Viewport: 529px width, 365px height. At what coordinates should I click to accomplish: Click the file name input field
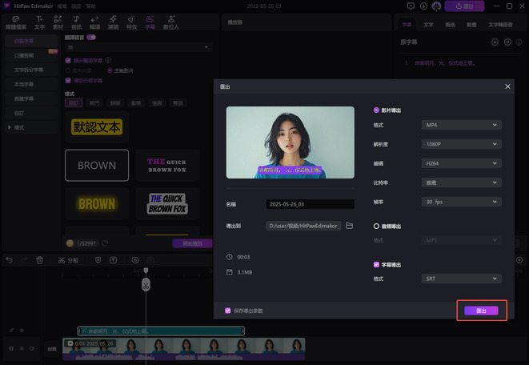pos(310,205)
